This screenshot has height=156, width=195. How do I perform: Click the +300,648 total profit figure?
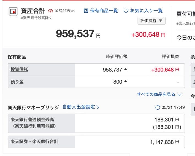pos(145,35)
